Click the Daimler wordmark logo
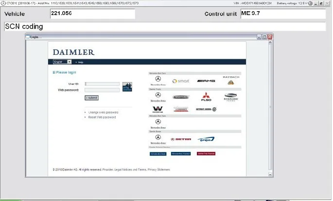 click(x=73, y=52)
